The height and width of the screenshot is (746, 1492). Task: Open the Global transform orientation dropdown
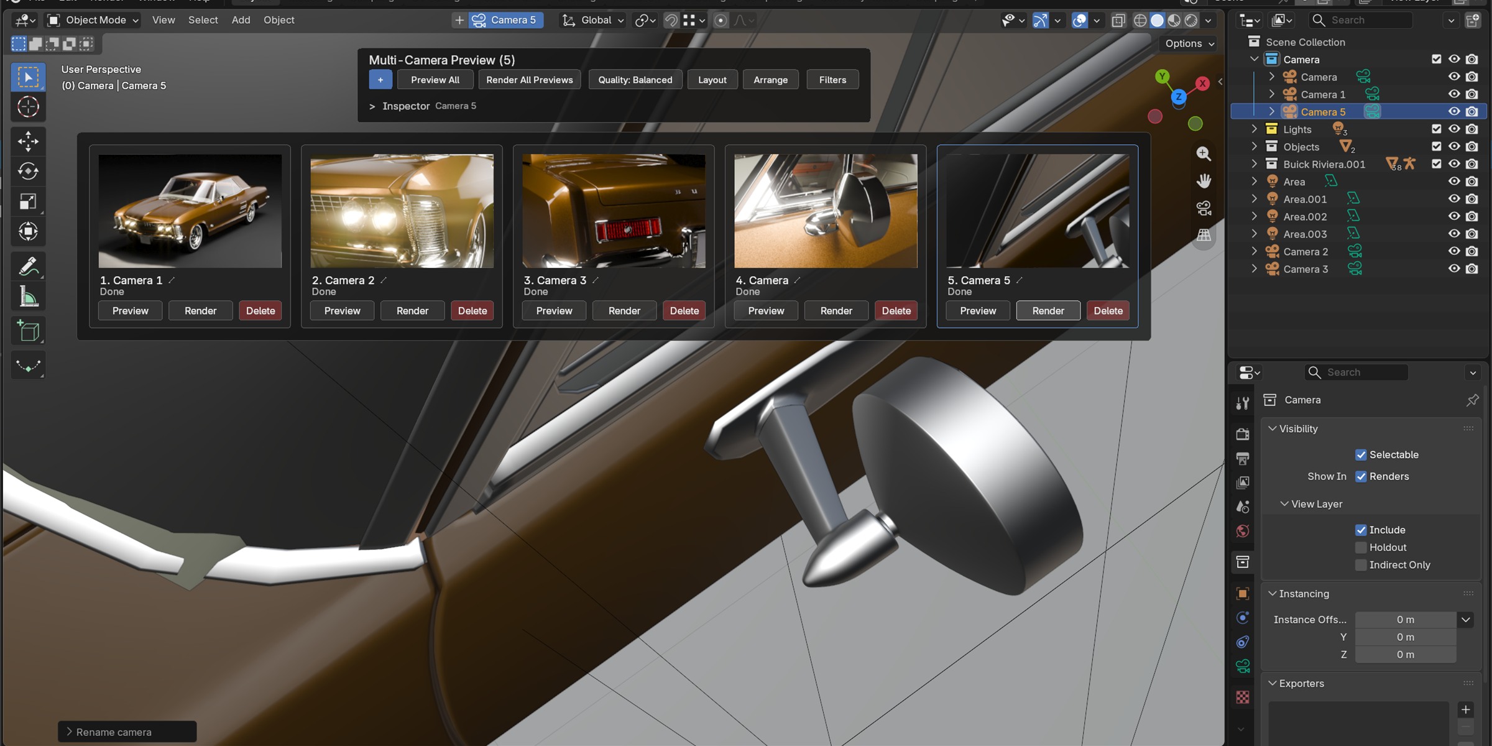pyautogui.click(x=593, y=20)
